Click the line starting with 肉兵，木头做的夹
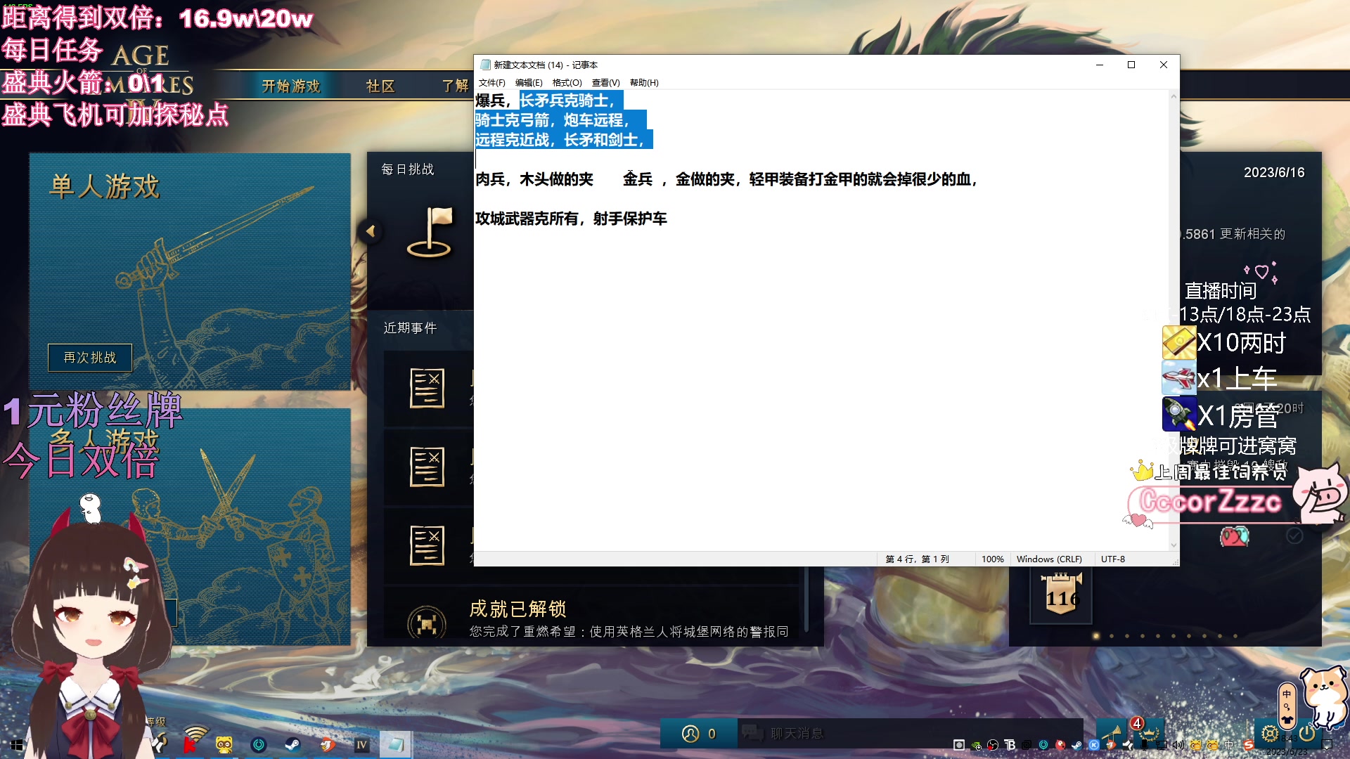 point(726,179)
